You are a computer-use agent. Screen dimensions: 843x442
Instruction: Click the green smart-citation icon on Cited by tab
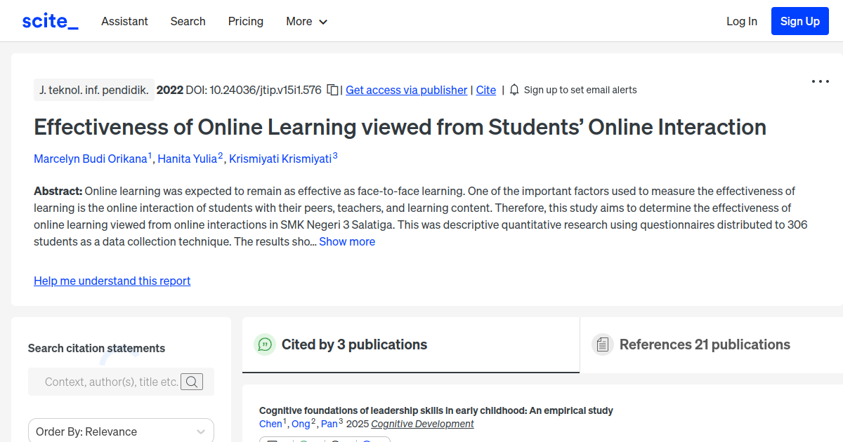click(264, 344)
